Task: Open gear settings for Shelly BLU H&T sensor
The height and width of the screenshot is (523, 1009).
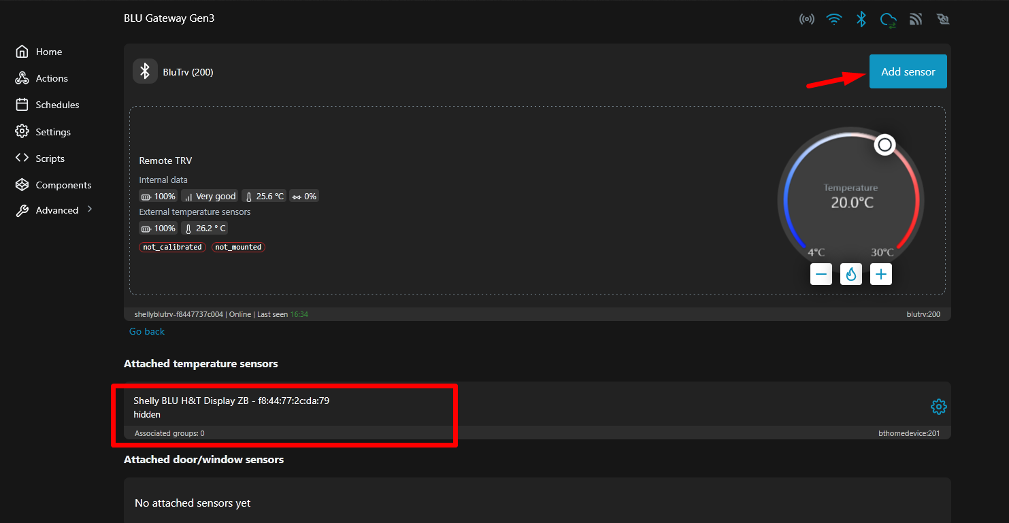Action: click(938, 407)
